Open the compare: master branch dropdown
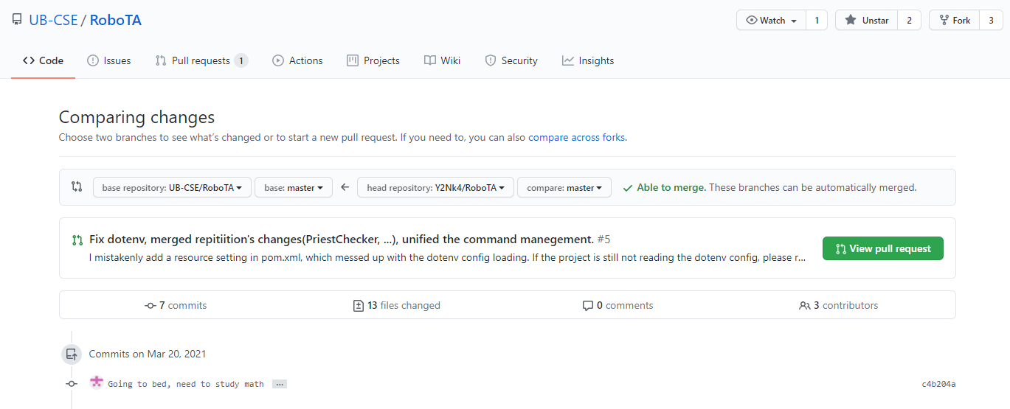This screenshot has width=1010, height=409. coord(564,188)
